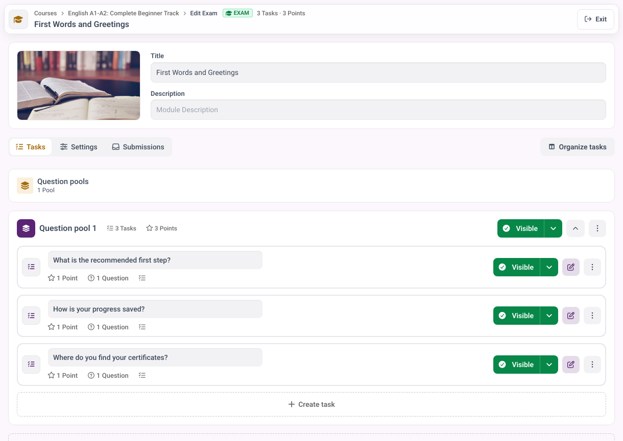
Task: Click the '1 Pool' count under Question pools
Action: point(46,190)
